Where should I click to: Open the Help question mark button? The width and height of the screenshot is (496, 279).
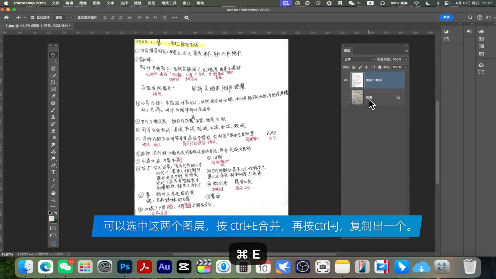pos(480,18)
